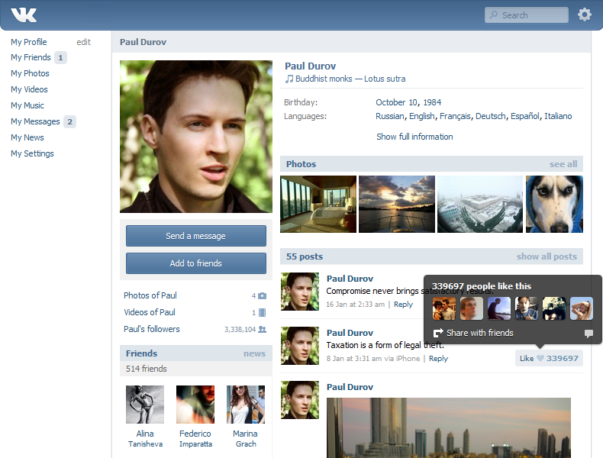603x458 pixels.
Task: Open My Messages in the sidebar
Action: 35,121
